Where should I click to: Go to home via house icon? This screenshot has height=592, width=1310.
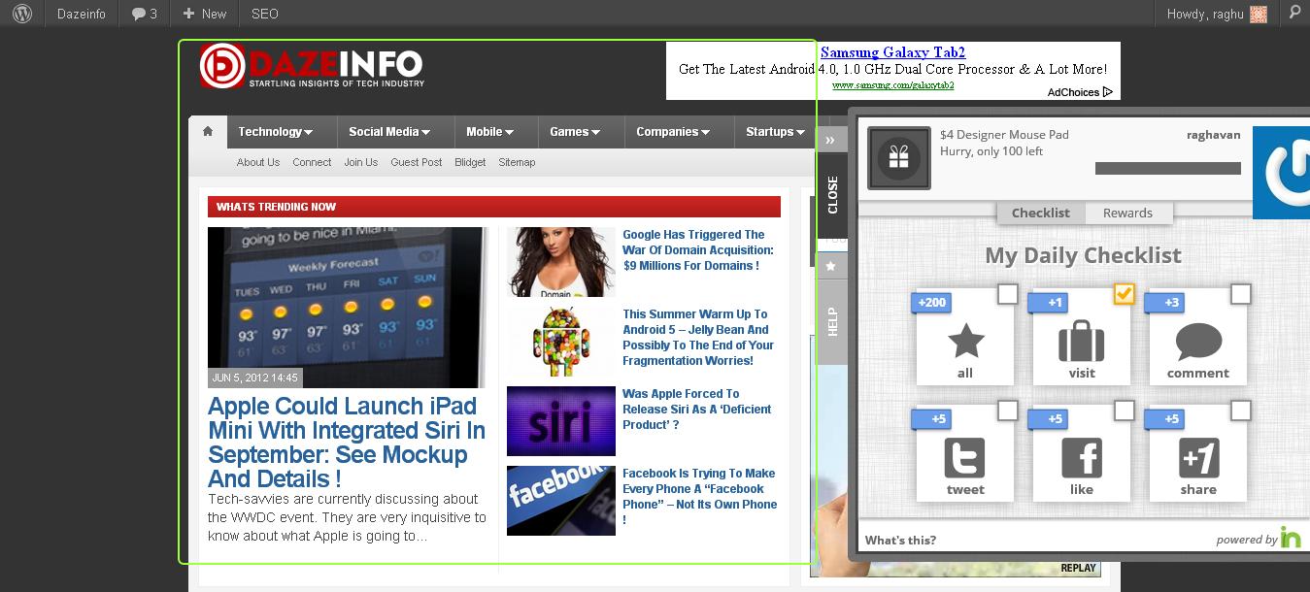click(208, 131)
